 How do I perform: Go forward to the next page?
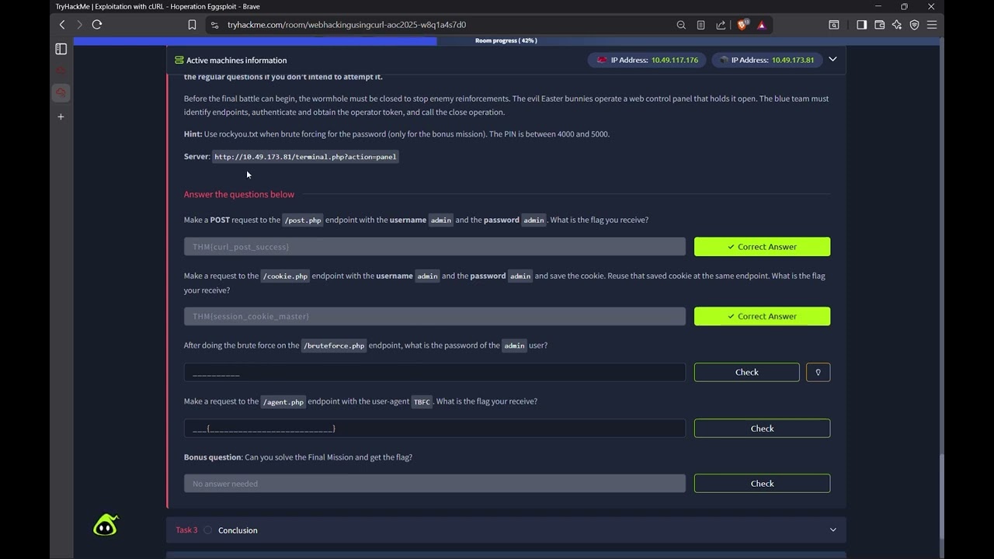click(x=79, y=25)
